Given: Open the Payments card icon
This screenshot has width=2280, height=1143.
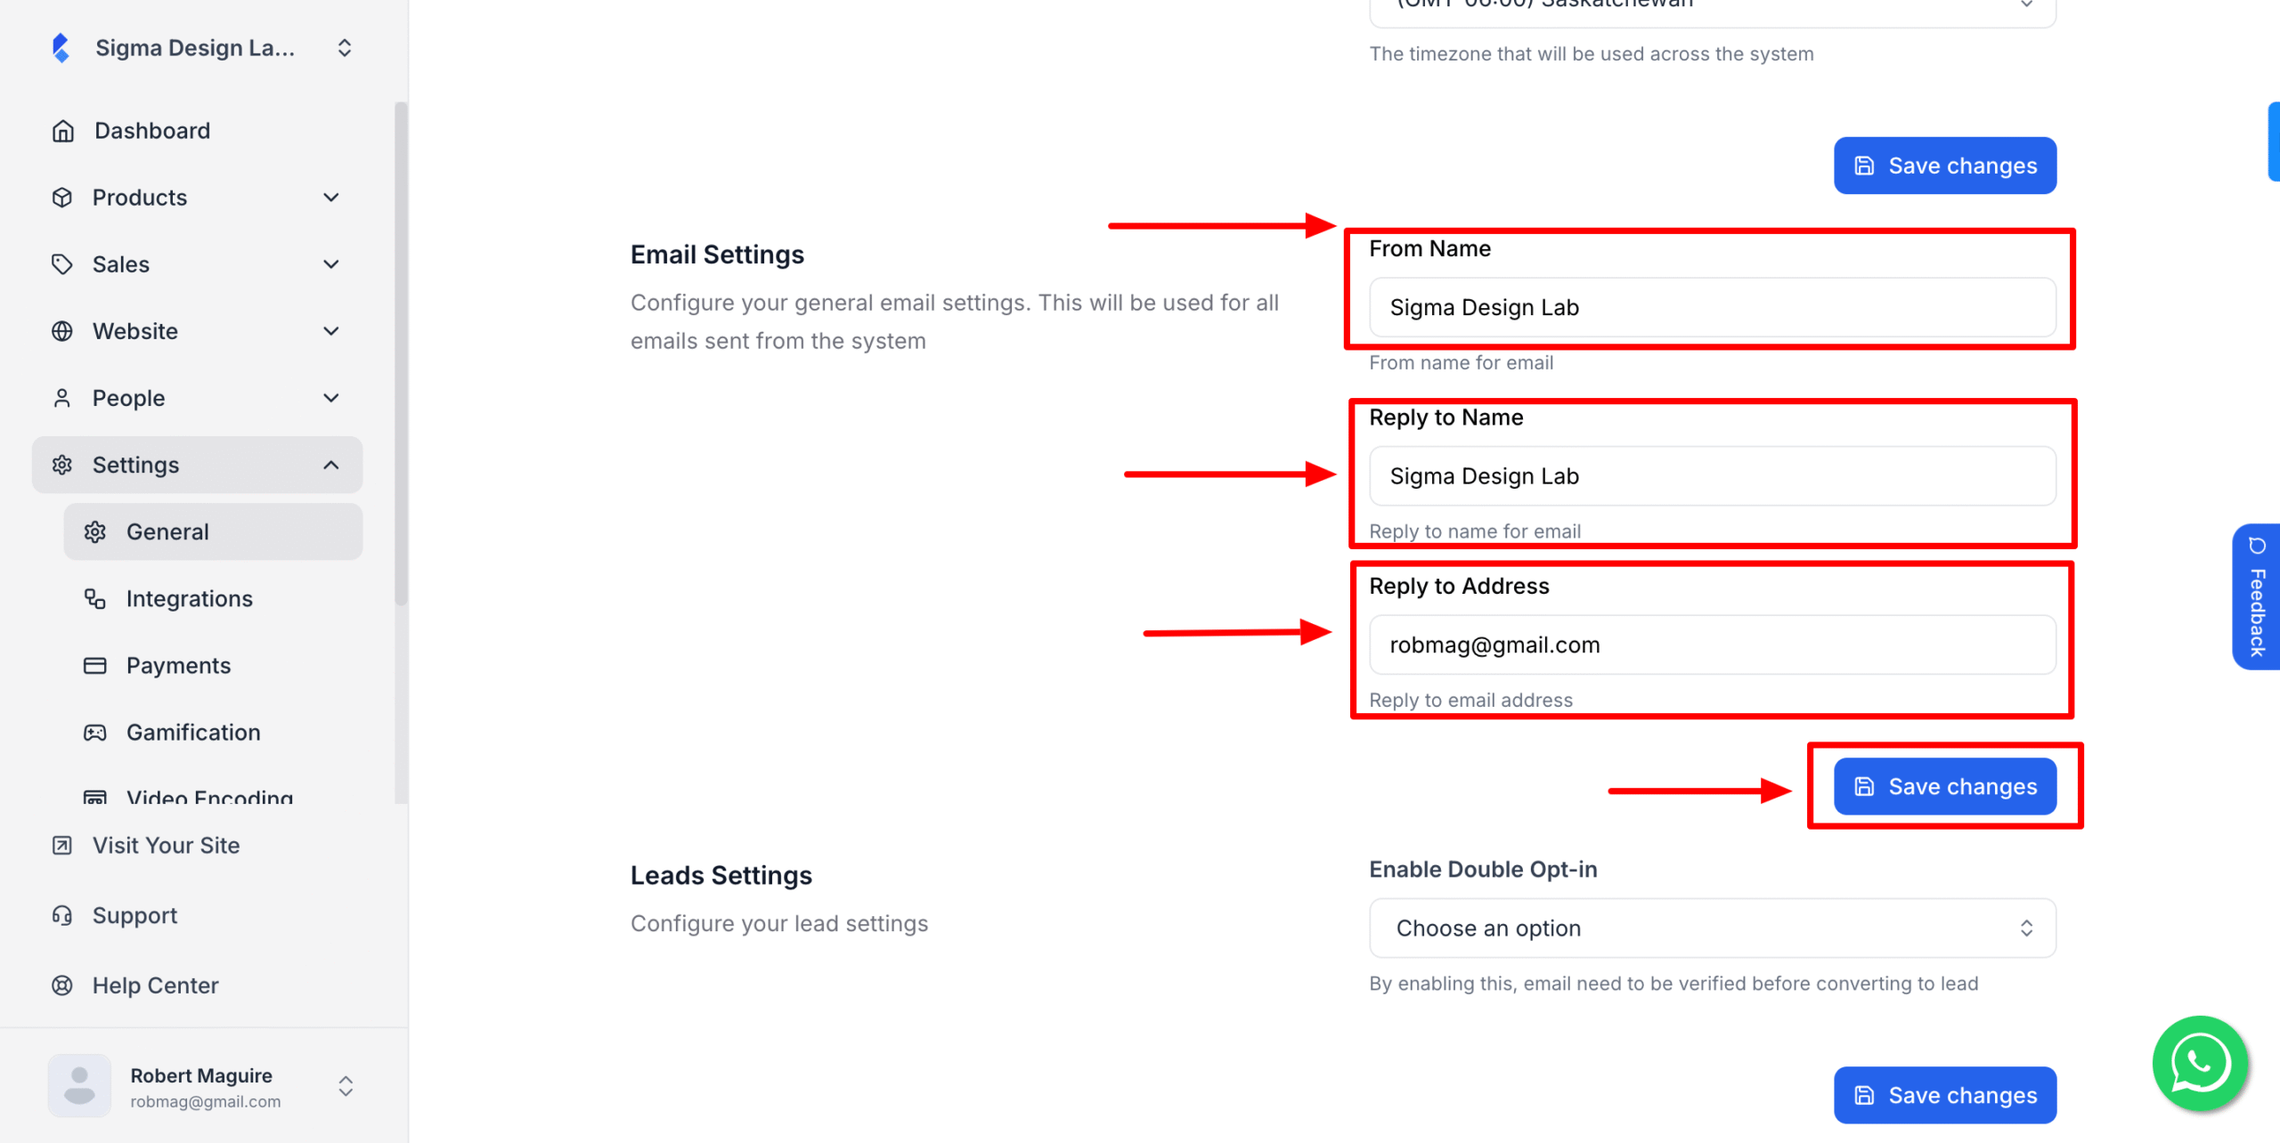Looking at the screenshot, I should coord(95,665).
